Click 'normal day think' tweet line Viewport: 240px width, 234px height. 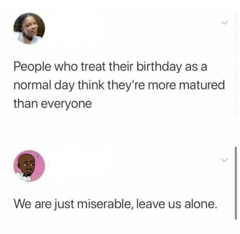click(59, 85)
